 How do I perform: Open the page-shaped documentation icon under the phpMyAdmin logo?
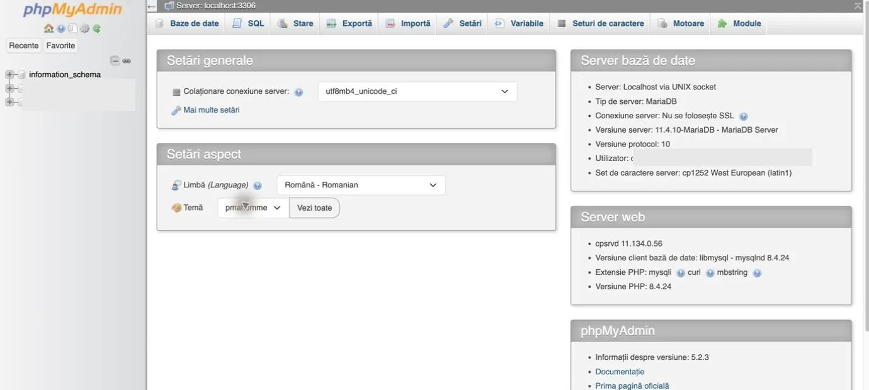72,28
